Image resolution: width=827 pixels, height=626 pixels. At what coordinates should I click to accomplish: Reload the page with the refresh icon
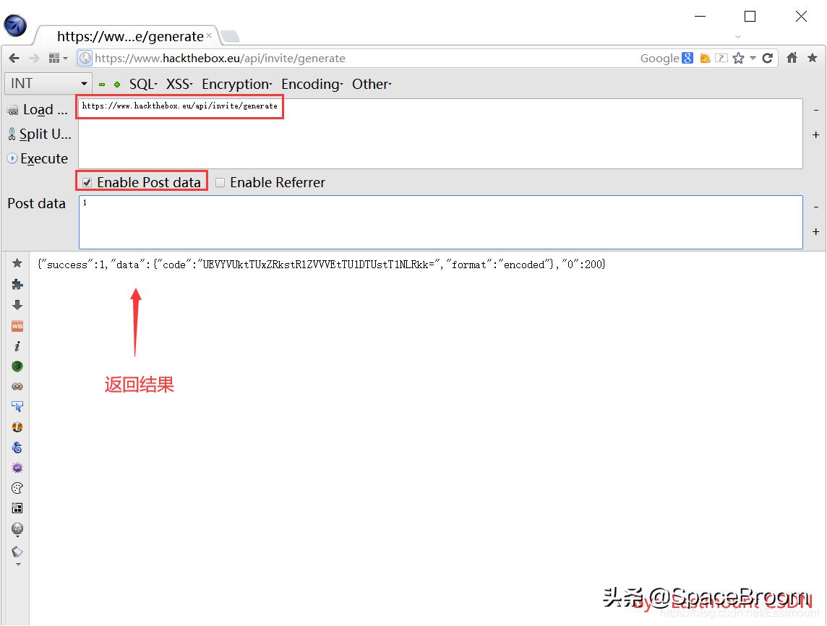point(768,58)
